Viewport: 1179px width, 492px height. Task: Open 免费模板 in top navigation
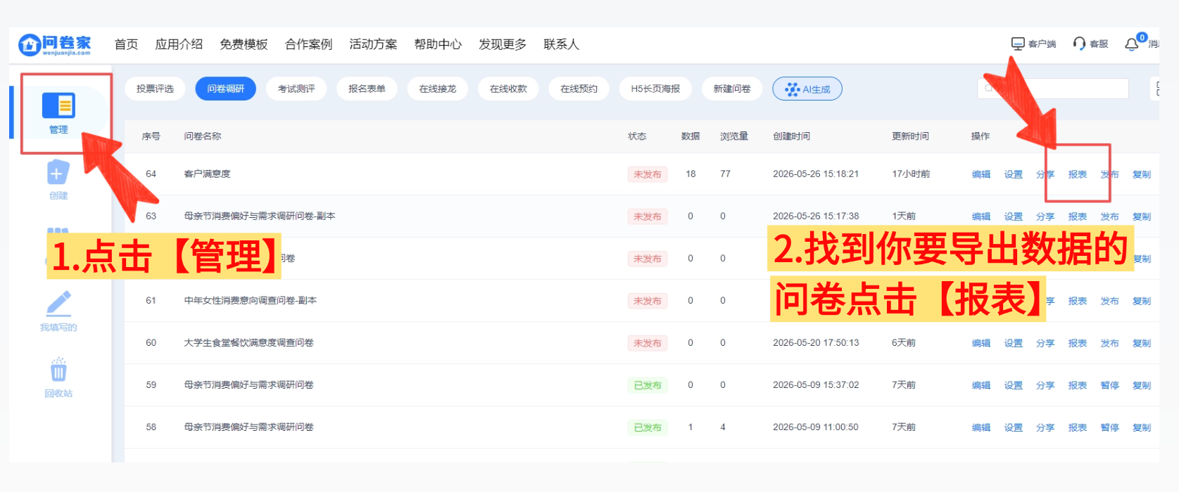click(244, 44)
